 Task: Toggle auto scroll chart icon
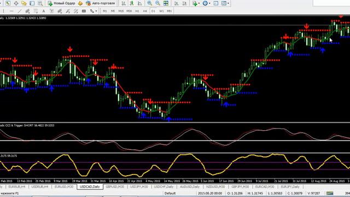tap(176, 3)
